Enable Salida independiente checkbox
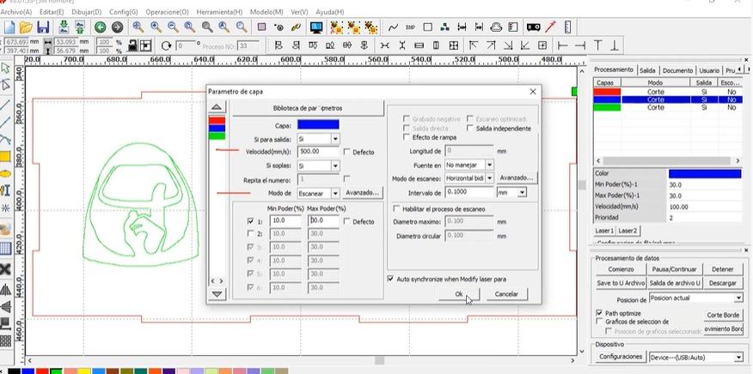This screenshot has width=753, height=374. point(471,128)
